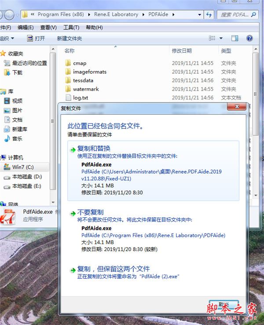Click the imageformats folder icon
Viewport: 264px width, 325px height.
[68, 72]
